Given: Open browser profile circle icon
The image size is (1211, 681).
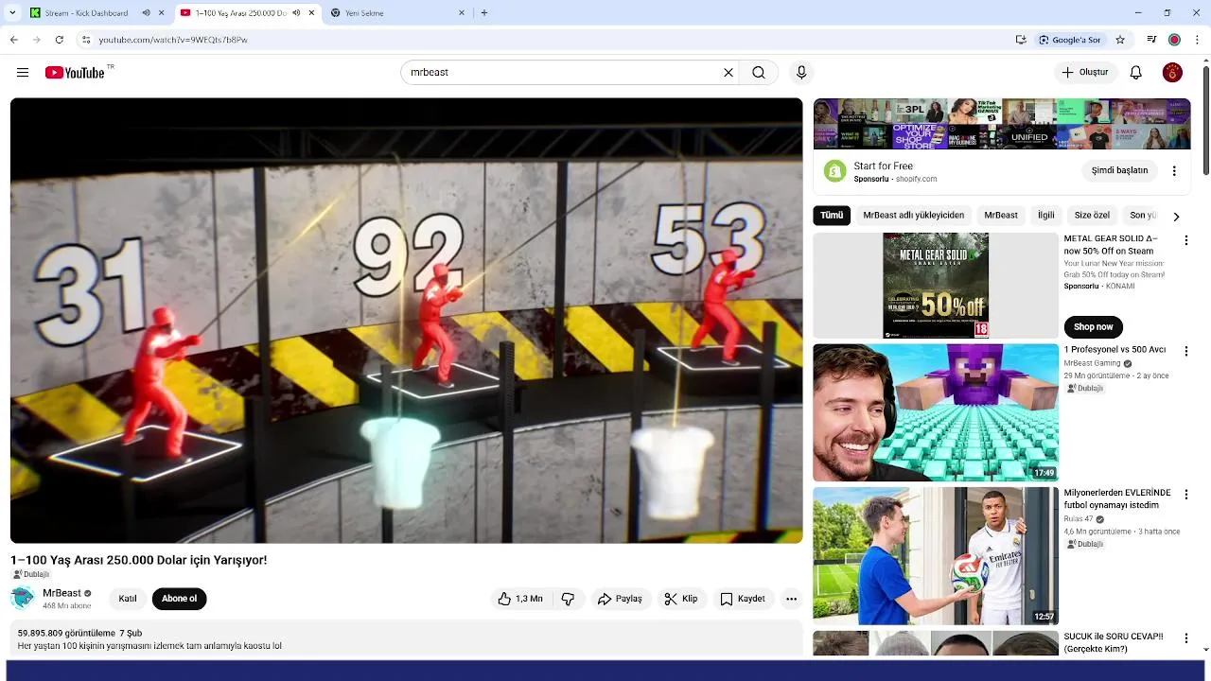Looking at the screenshot, I should coord(1174,40).
